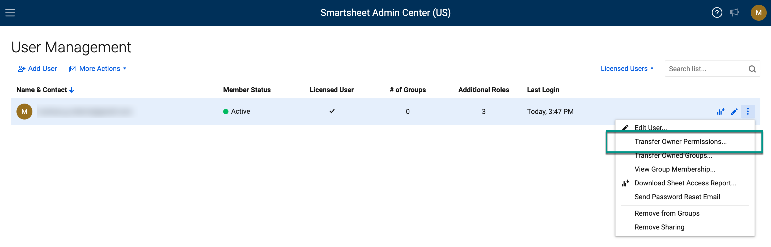The width and height of the screenshot is (771, 247).
Task: Expand the More Actions dropdown
Action: (98, 69)
